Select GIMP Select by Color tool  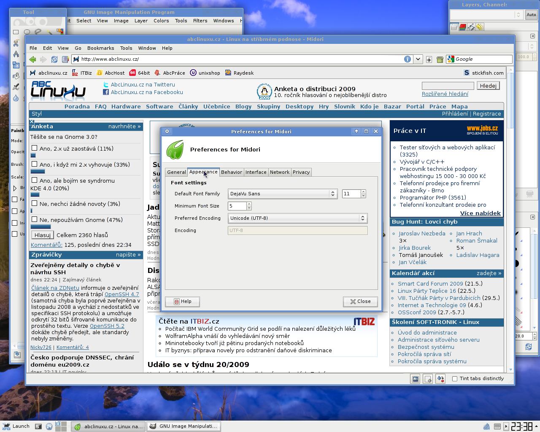[x=60, y=32]
